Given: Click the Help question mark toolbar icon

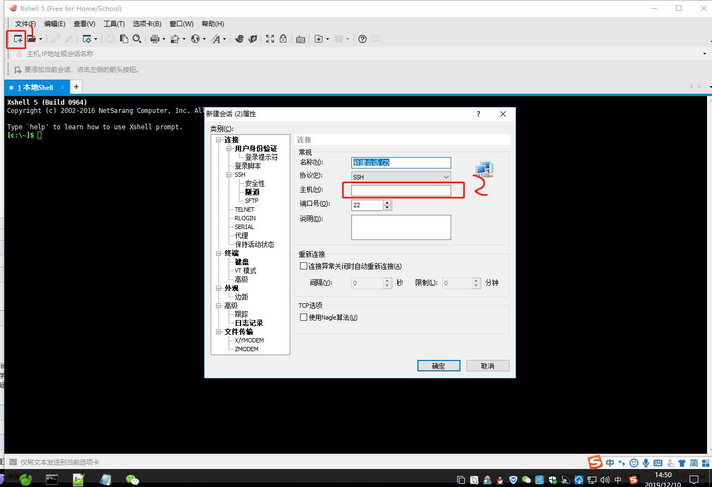Looking at the screenshot, I should click(x=363, y=39).
